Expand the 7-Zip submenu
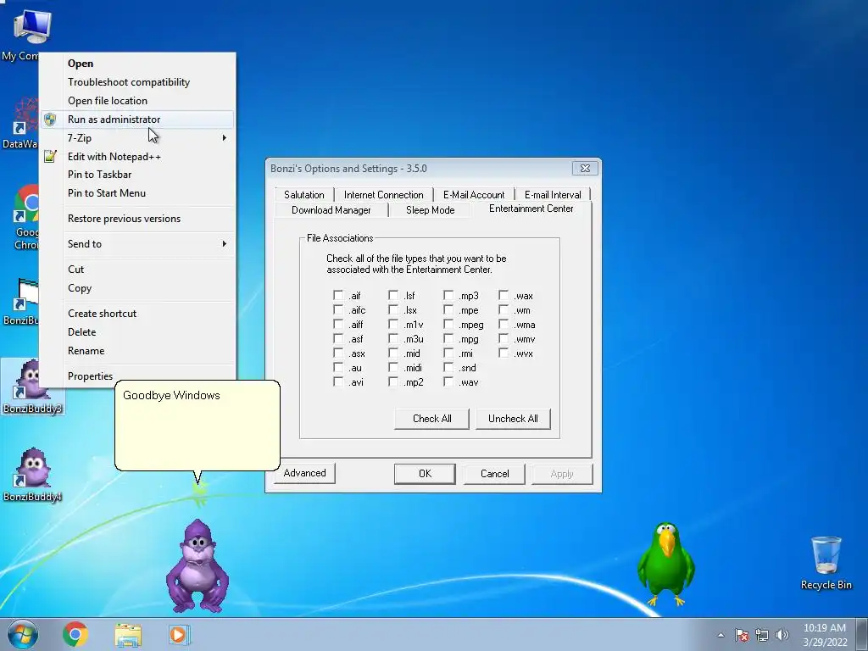This screenshot has width=868, height=651. [136, 138]
